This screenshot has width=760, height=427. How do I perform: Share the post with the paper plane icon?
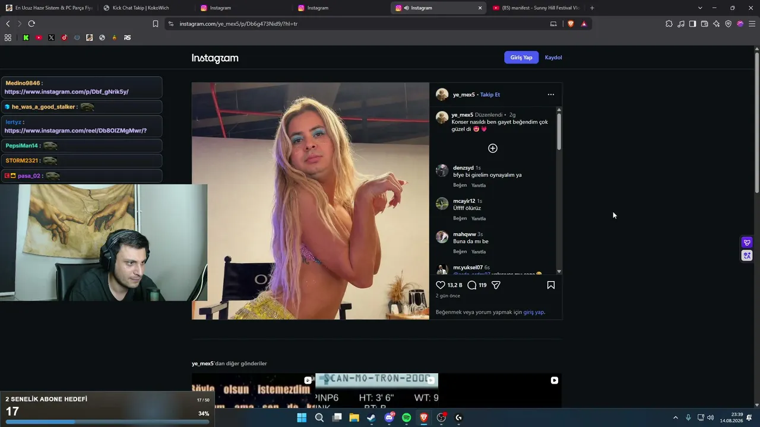(x=496, y=285)
